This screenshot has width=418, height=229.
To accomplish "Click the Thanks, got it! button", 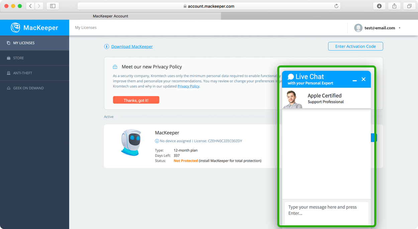I will pos(136,100).
